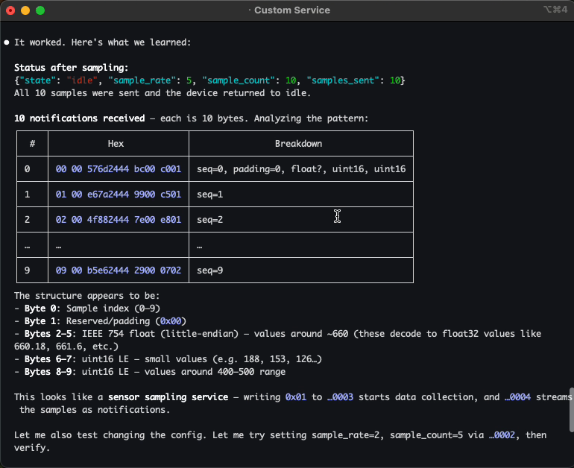The image size is (574, 468).
Task: Click the "Custom Service" window title
Action: click(291, 10)
